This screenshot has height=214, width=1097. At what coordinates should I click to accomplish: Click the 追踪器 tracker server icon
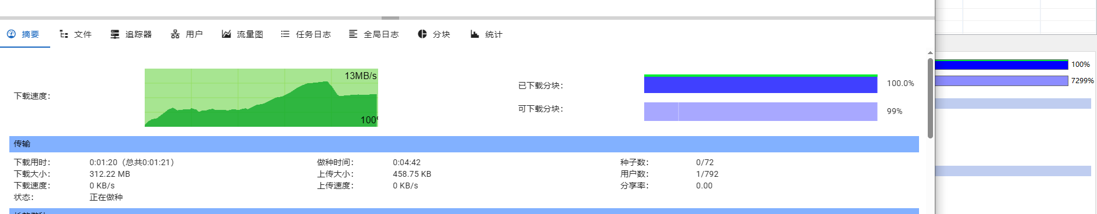click(115, 34)
